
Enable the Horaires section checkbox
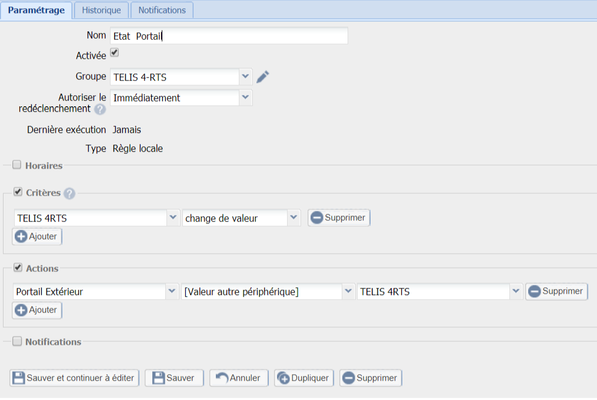click(x=17, y=165)
